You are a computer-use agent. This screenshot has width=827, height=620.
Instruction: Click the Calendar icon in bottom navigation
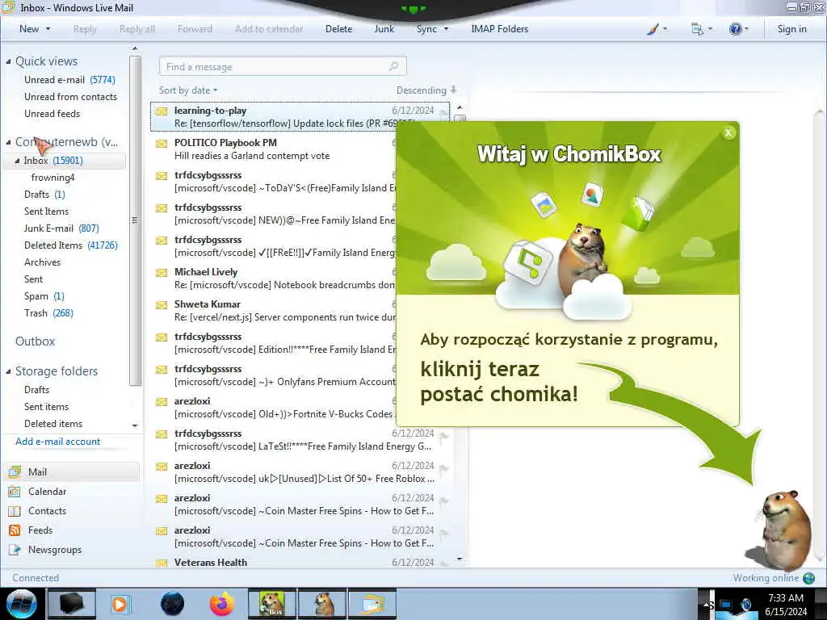[15, 492]
